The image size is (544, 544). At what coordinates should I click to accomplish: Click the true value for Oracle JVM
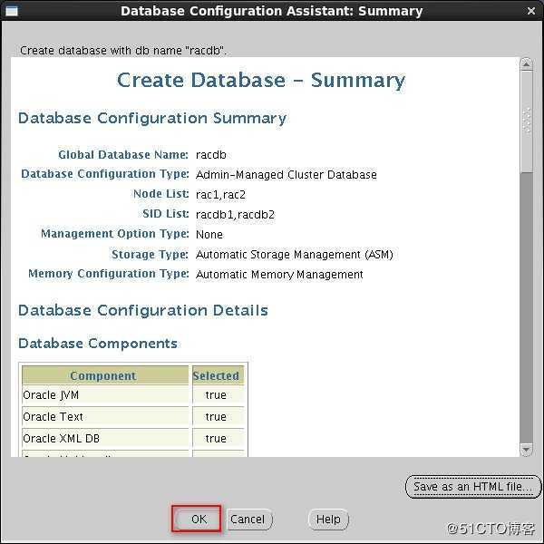tap(216, 395)
